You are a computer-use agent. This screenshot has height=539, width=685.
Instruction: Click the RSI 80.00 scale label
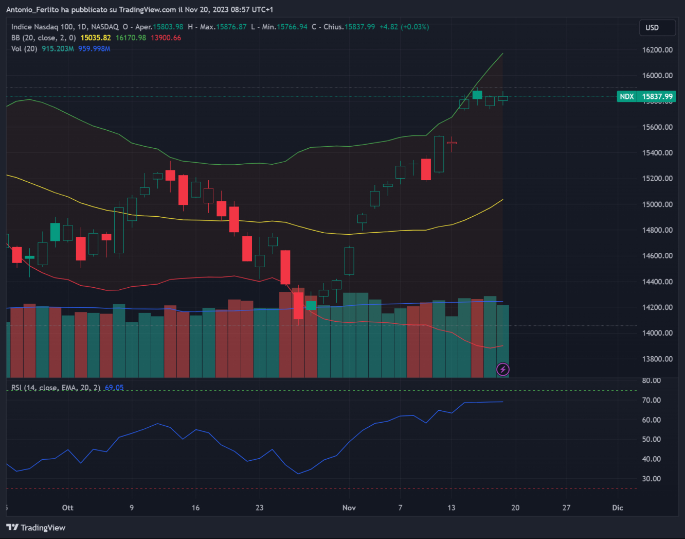pyautogui.click(x=652, y=380)
